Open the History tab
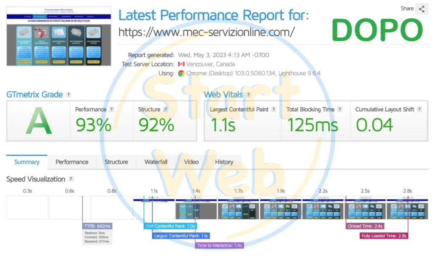The image size is (435, 269). (224, 162)
